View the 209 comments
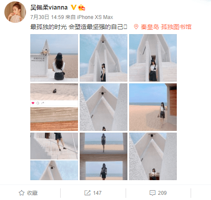Screen dimensions: 211x200 pos(158,193)
